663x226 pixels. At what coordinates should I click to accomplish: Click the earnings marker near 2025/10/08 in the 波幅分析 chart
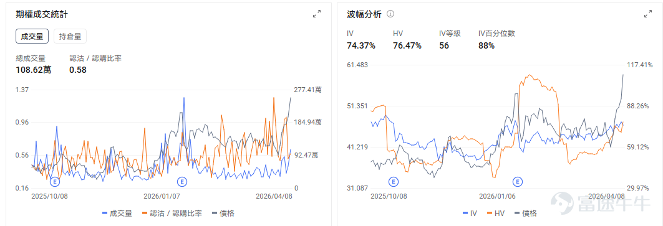[x=394, y=182]
